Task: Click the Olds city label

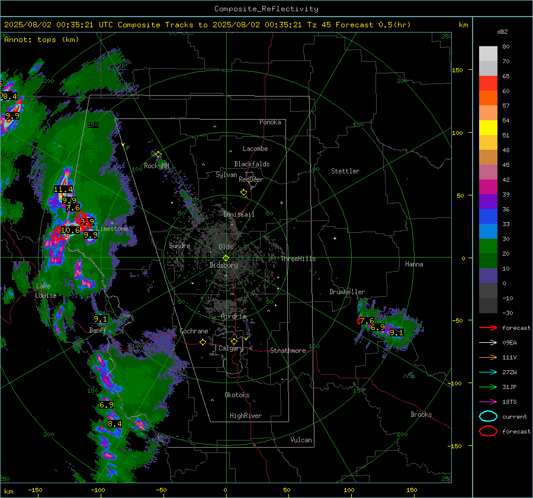Action: tap(226, 247)
